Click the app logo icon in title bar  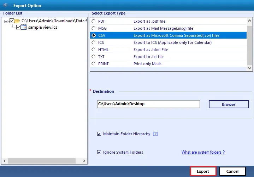tap(5, 5)
